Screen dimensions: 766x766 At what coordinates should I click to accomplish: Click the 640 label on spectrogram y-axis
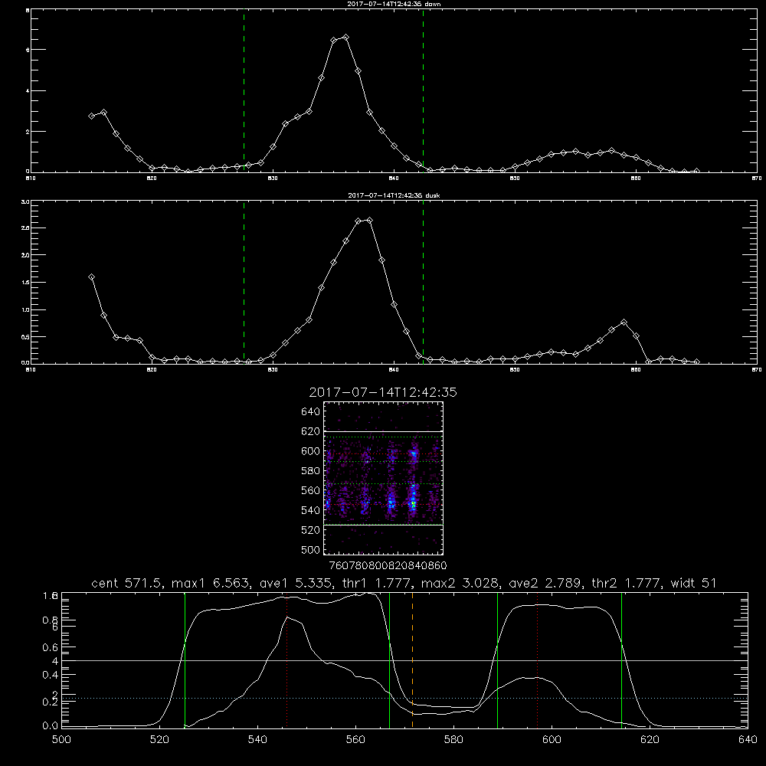[311, 412]
